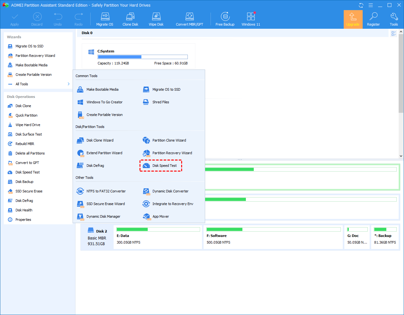
Task: Select the G: Doc partition block
Action: 357,237
